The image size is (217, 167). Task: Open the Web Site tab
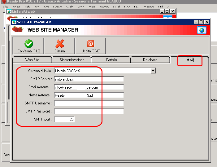coord(32,60)
